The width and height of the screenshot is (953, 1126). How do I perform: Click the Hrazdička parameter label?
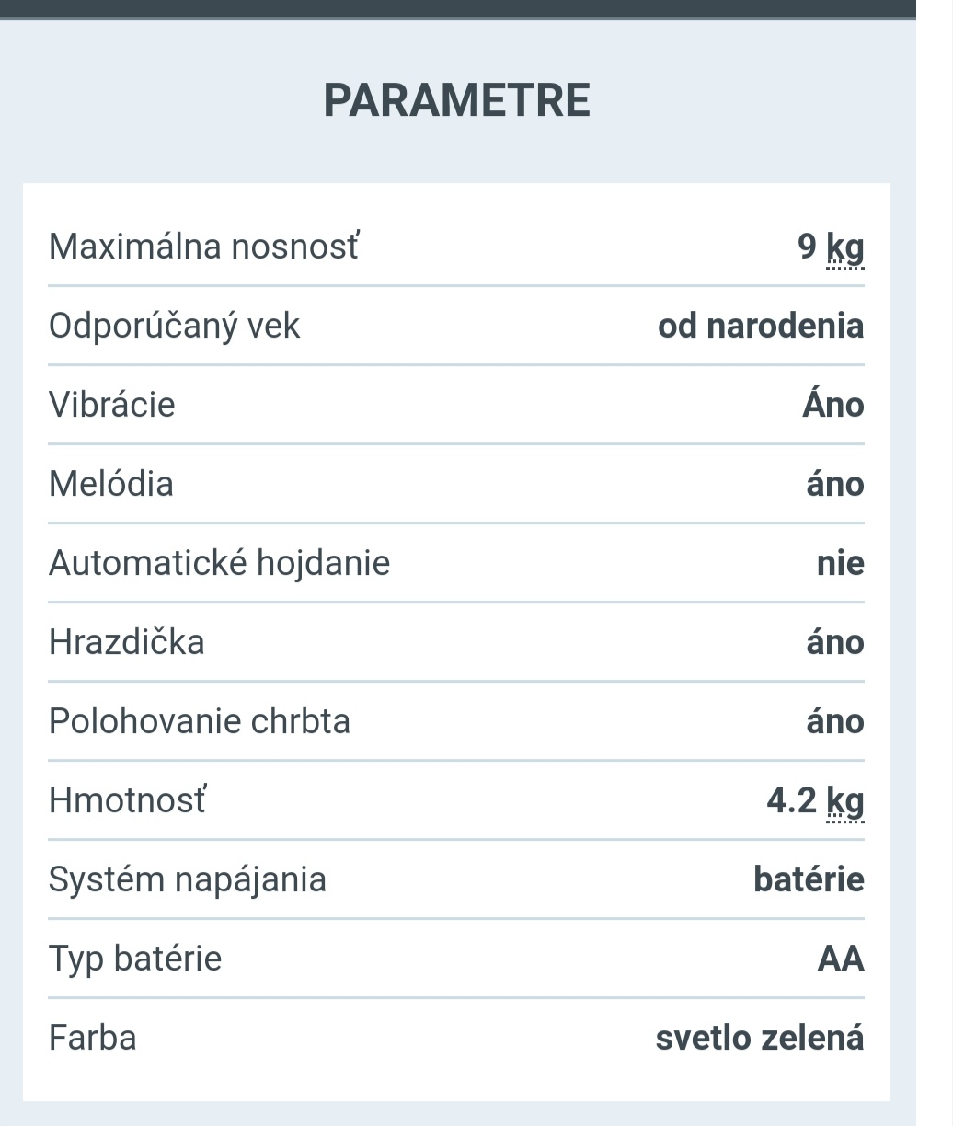126,642
